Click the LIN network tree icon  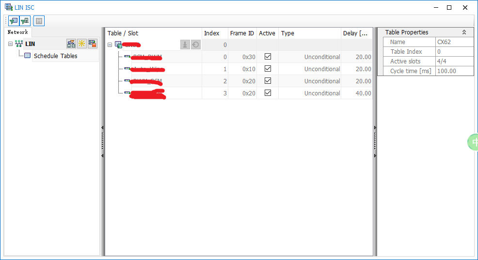(19, 44)
